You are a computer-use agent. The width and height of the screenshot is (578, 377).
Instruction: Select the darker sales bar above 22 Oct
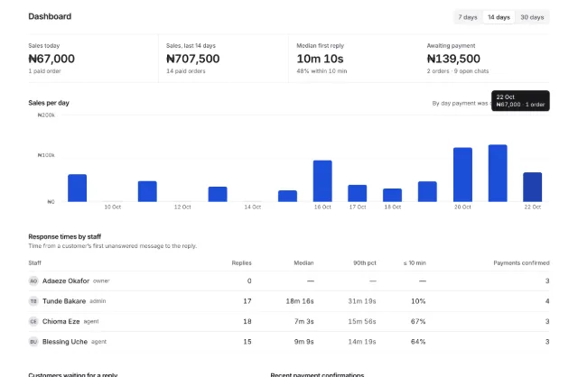coord(532,187)
